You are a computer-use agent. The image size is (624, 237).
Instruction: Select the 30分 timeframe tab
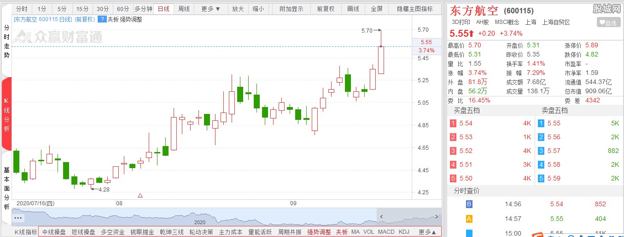(103, 9)
